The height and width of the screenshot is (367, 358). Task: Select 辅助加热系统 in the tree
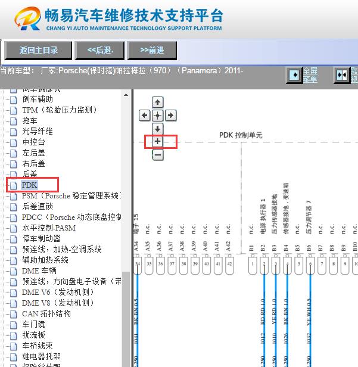pos(45,260)
